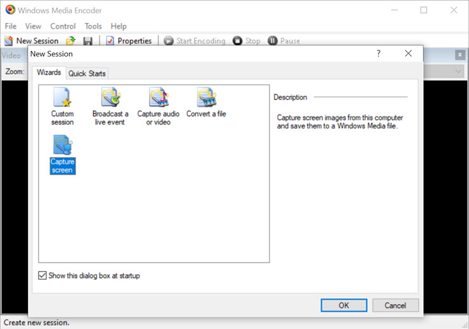Confirm with the OK button

coord(343,305)
